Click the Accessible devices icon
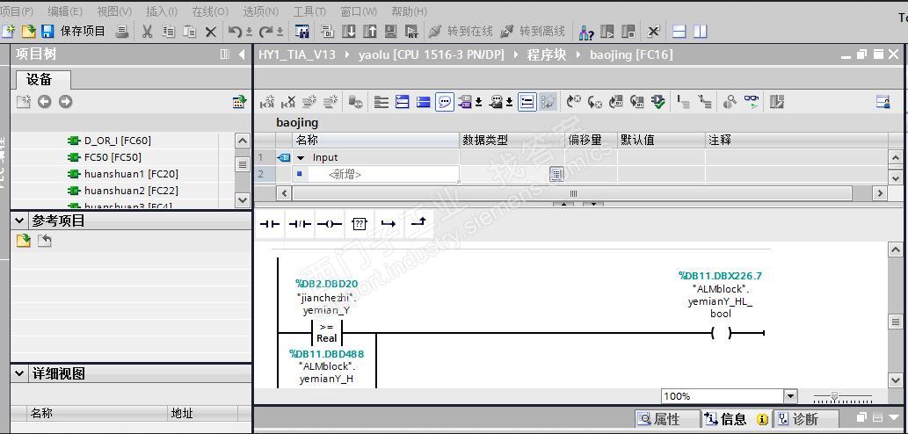Screen dimensions: 908x434 (x=585, y=32)
